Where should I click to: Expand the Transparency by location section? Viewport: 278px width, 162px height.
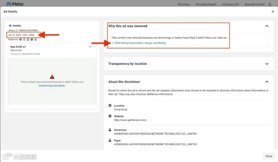tap(267, 64)
